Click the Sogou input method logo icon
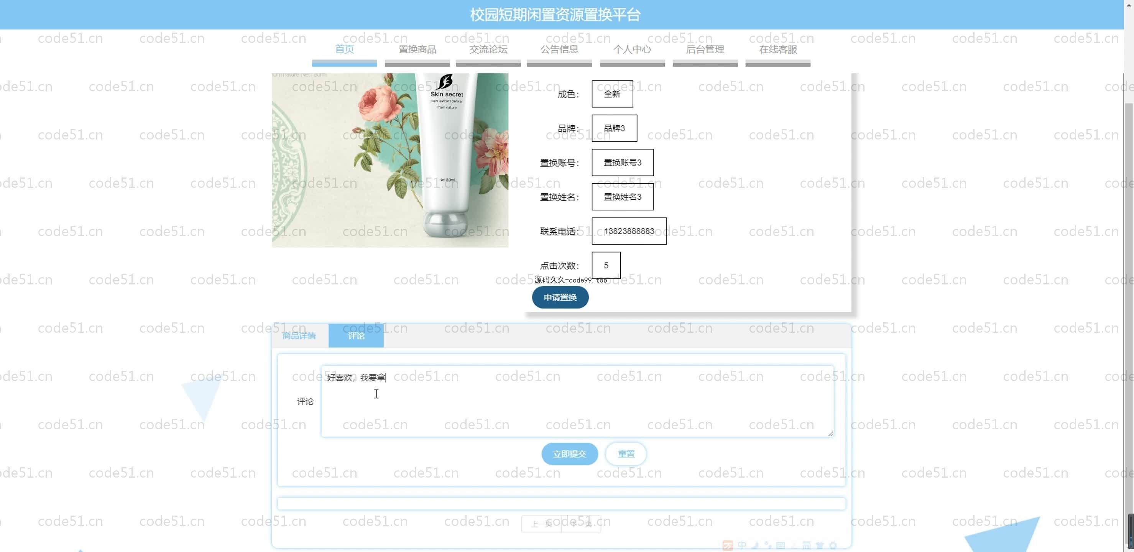The height and width of the screenshot is (552, 1134). (728, 545)
